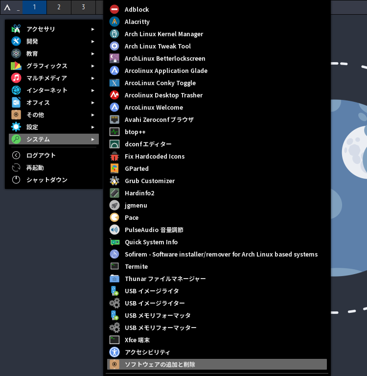Click the Arch Linux Tweak Tool icon
Screen dimensions: 367x376
pyautogui.click(x=115, y=46)
